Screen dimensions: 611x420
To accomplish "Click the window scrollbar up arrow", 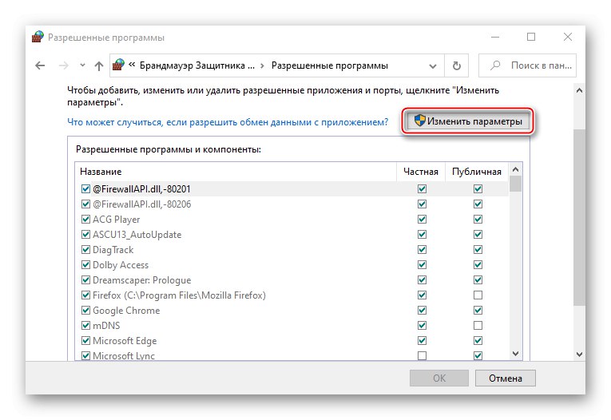I will click(x=579, y=90).
